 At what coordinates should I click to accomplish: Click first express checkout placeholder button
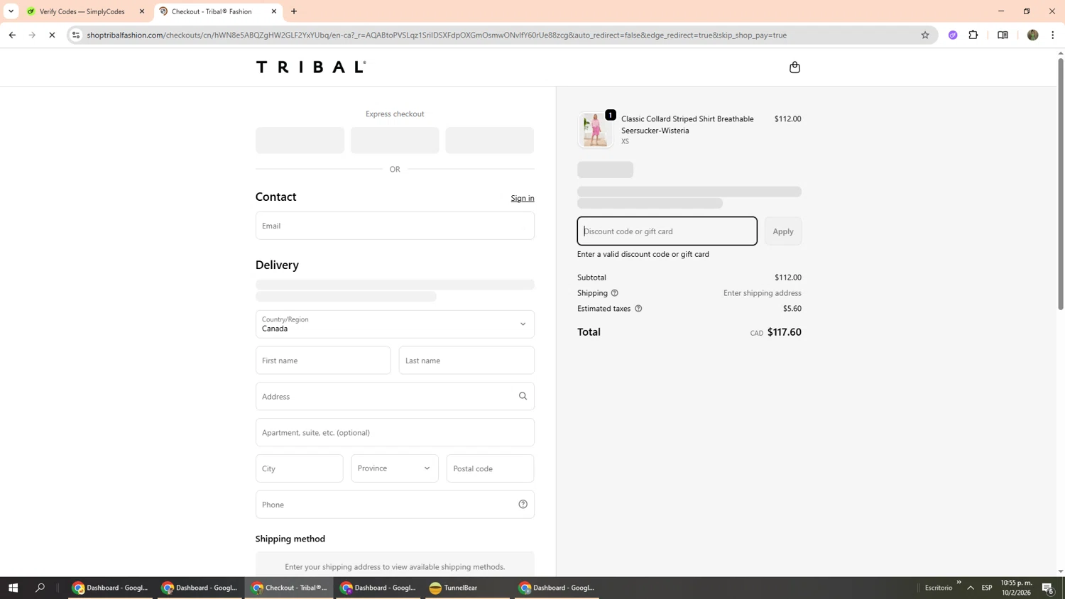tap(300, 141)
